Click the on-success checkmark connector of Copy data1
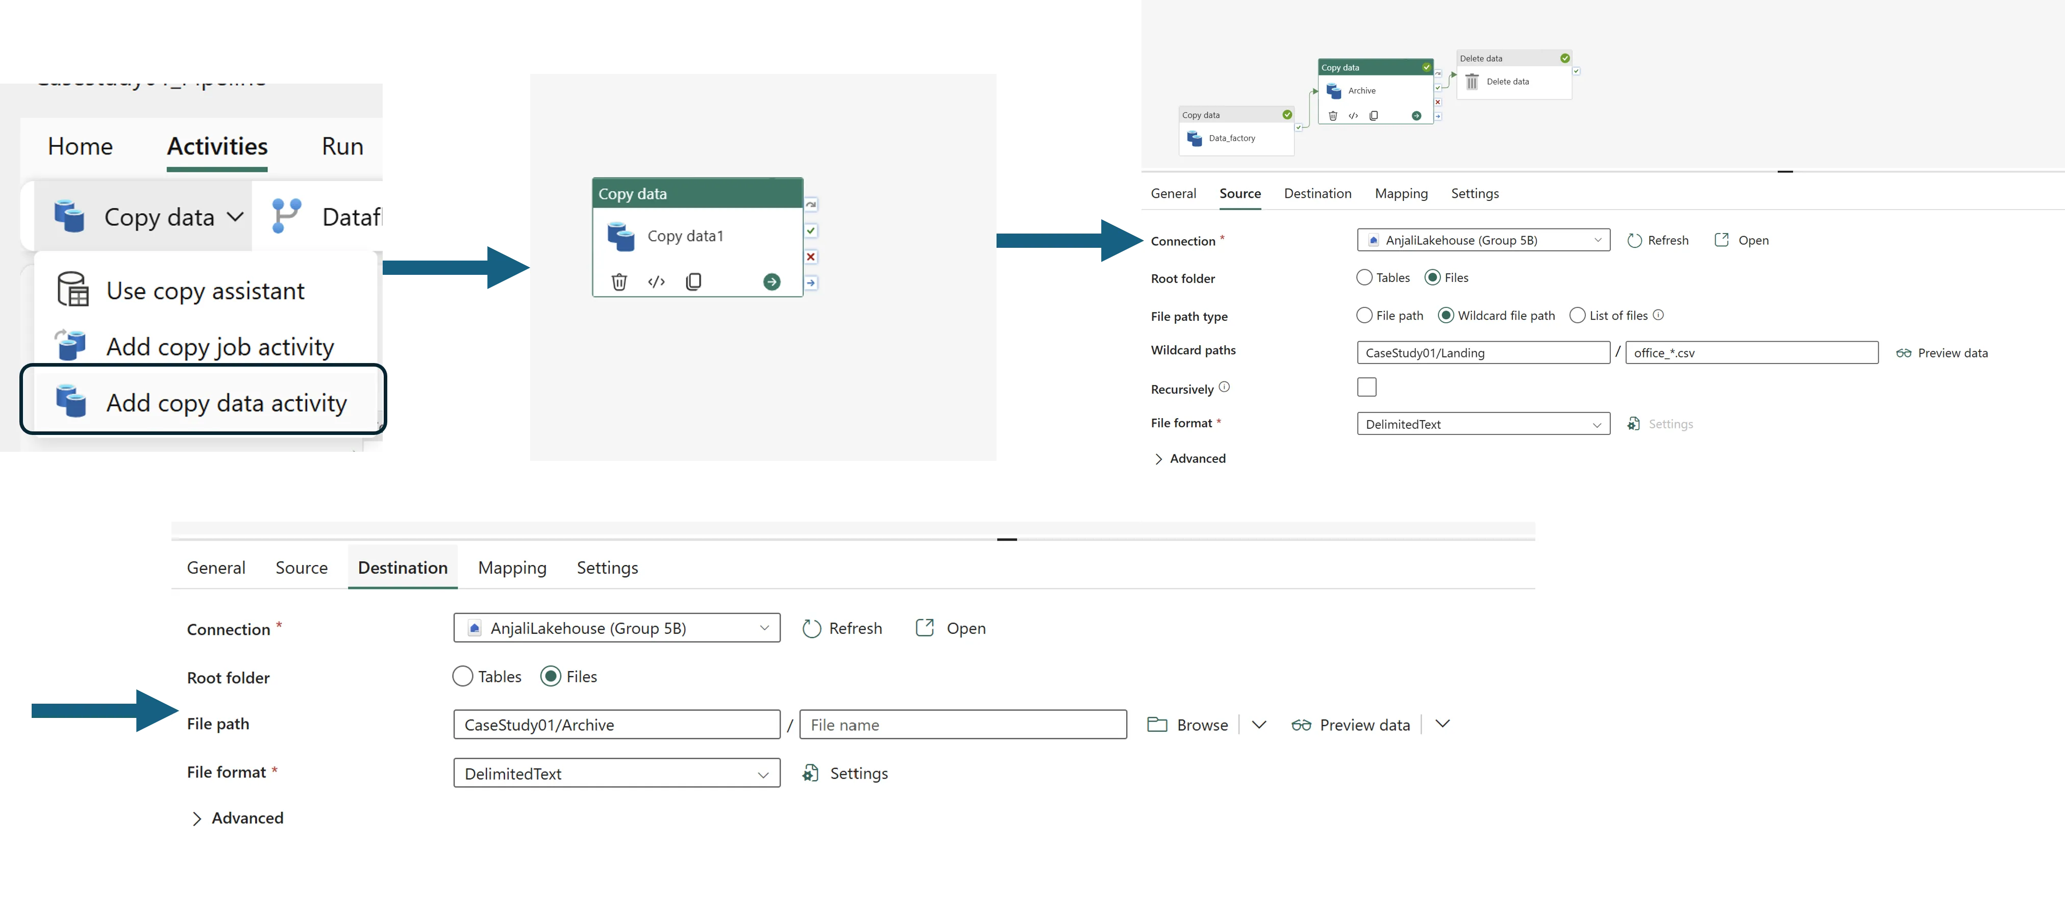Viewport: 2065px width, 901px height. point(811,230)
